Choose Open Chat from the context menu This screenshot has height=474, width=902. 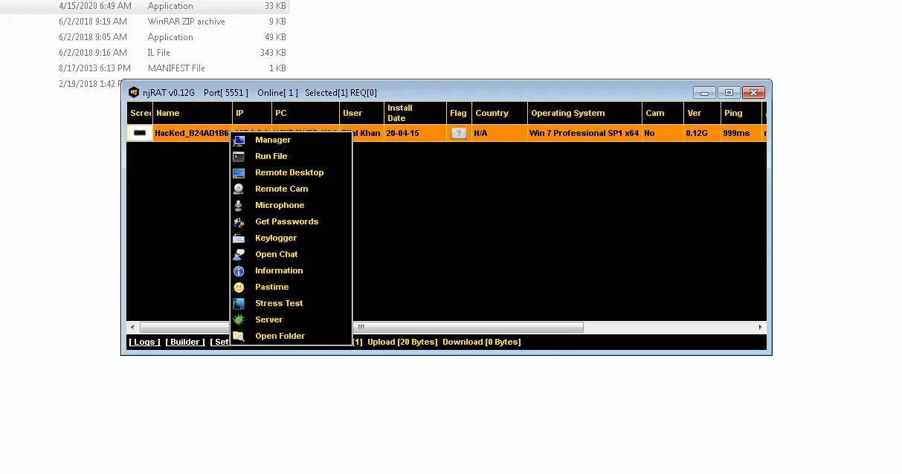[x=276, y=254]
